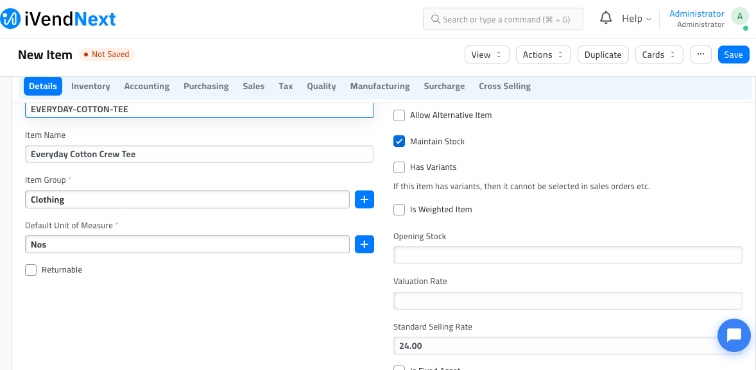The width and height of the screenshot is (756, 370).
Task: Click the New Item page title
Action: 46,55
